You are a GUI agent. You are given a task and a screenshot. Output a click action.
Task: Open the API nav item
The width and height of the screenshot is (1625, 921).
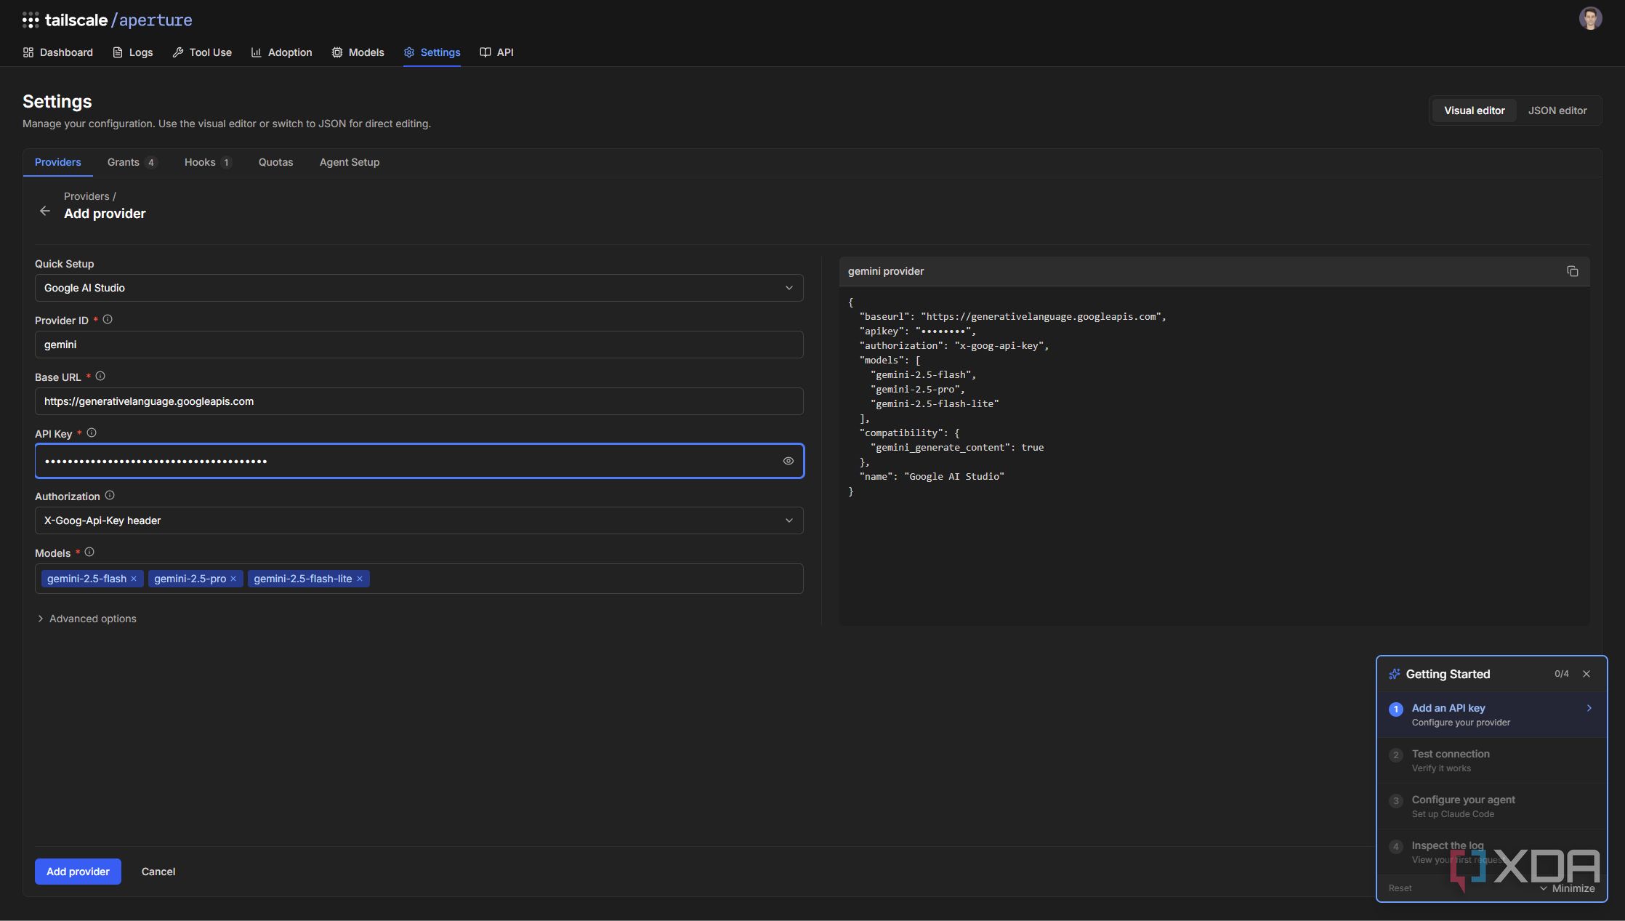click(497, 52)
